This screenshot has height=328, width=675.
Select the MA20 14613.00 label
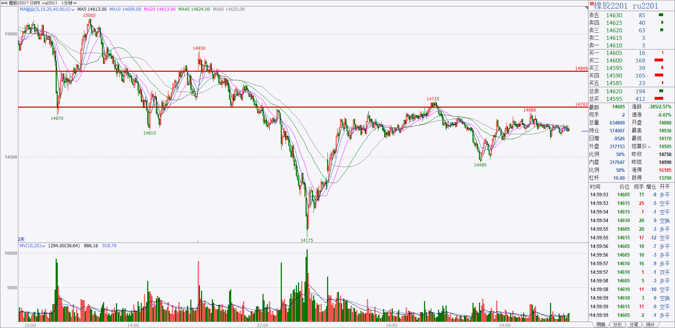(159, 9)
